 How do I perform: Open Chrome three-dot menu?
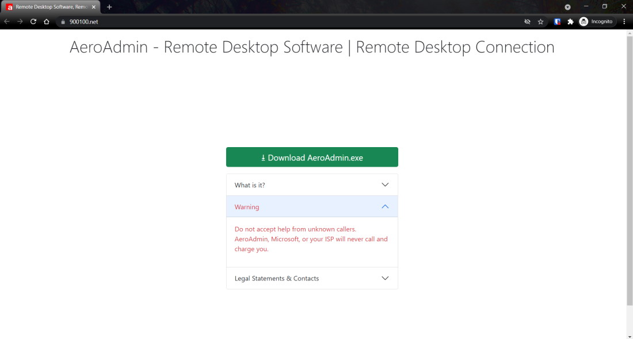click(x=624, y=22)
